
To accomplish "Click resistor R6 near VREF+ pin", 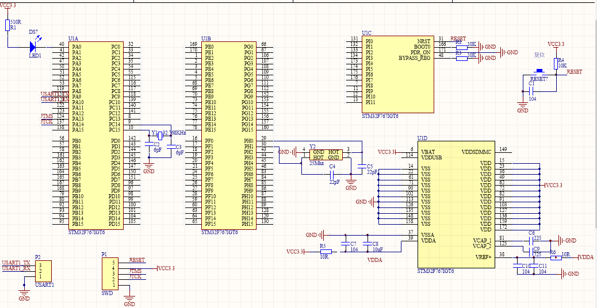I will coord(556,257).
